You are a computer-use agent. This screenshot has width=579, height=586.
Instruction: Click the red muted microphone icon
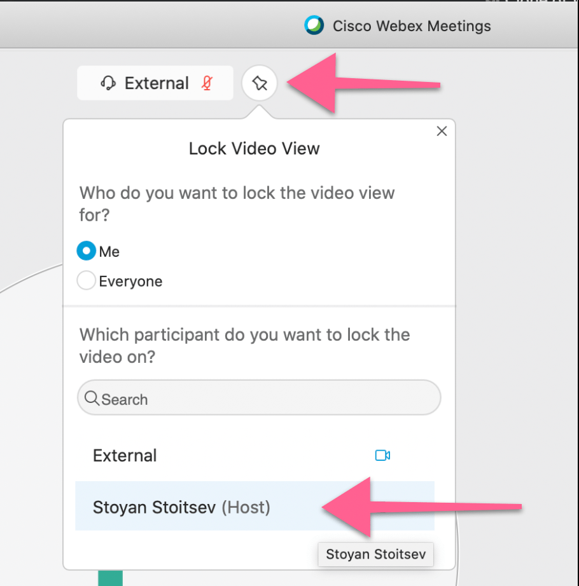pyautogui.click(x=207, y=83)
